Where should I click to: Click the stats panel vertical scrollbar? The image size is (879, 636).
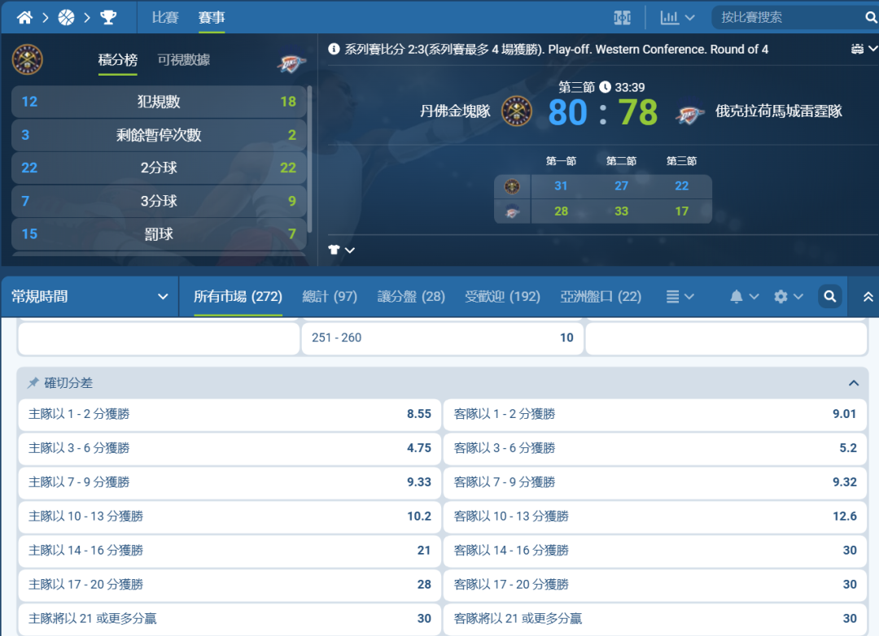coord(310,159)
